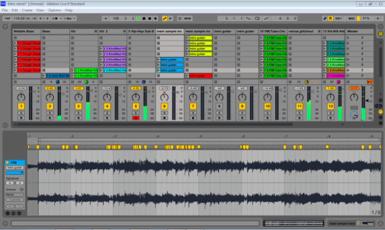This screenshot has height=230, width=385.
Task: Click the TAP tempo button
Action: [7, 18]
